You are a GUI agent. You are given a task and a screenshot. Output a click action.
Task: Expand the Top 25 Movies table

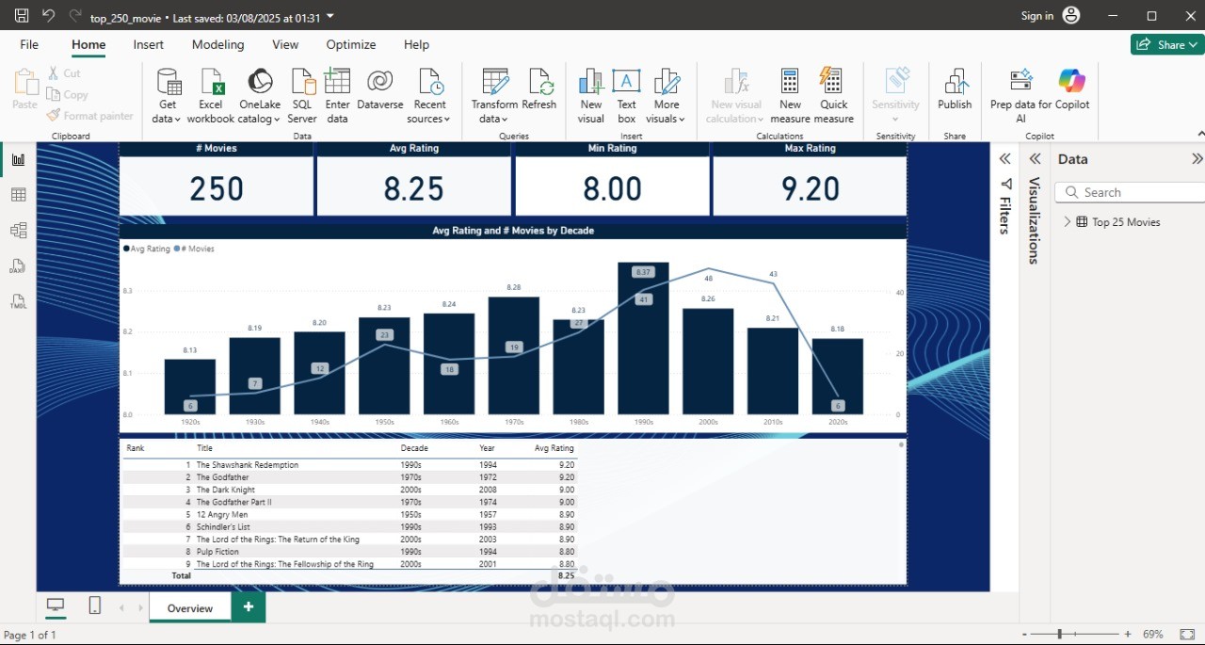coord(1068,222)
